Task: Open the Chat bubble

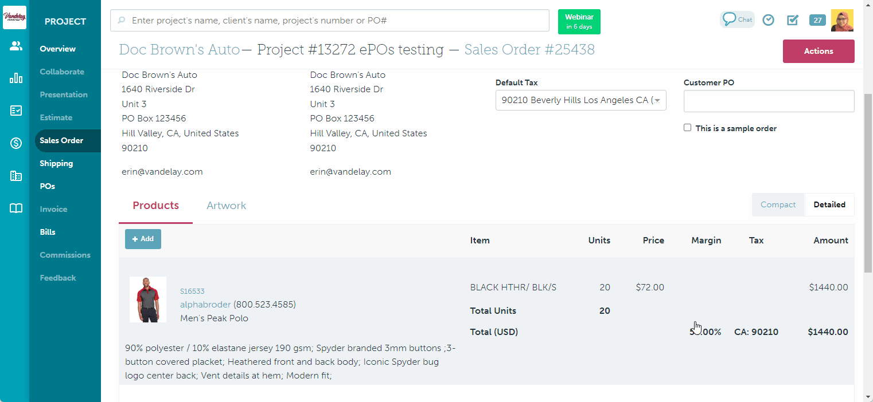Action: pyautogui.click(x=736, y=19)
